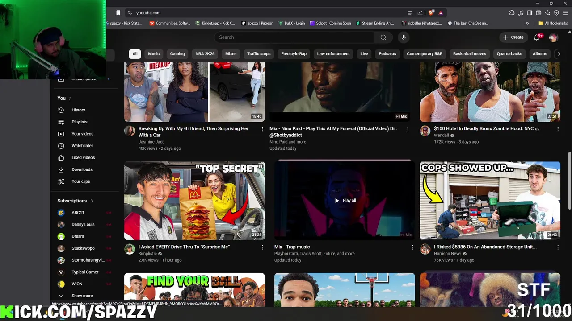The height and width of the screenshot is (321, 572).
Task: Show hidden bookmarks overflow chevron
Action: [527, 23]
